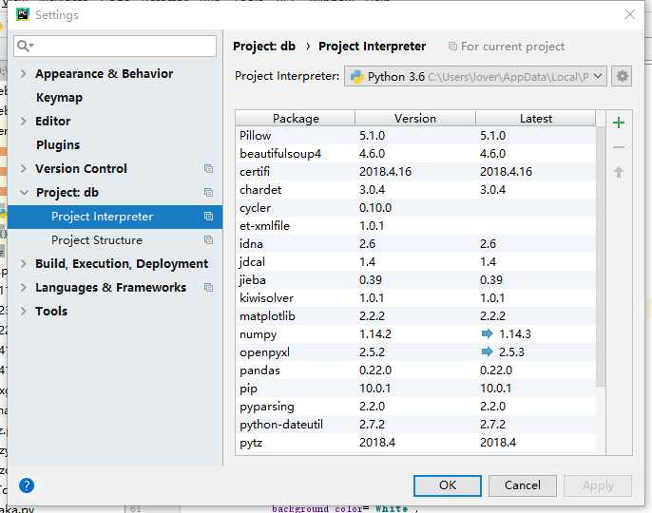Expand the Tools section
This screenshot has width=652, height=513.
click(x=24, y=311)
